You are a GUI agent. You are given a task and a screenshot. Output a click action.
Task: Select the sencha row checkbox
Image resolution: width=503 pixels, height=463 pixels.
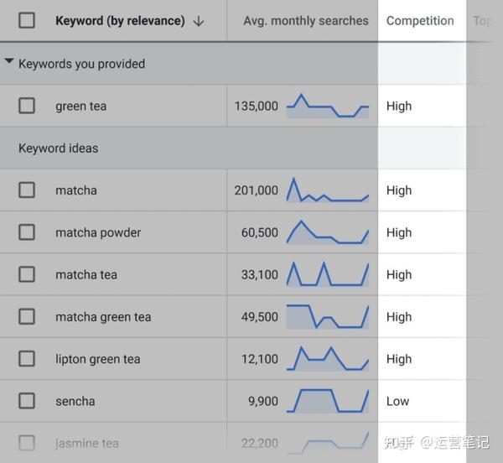[27, 401]
